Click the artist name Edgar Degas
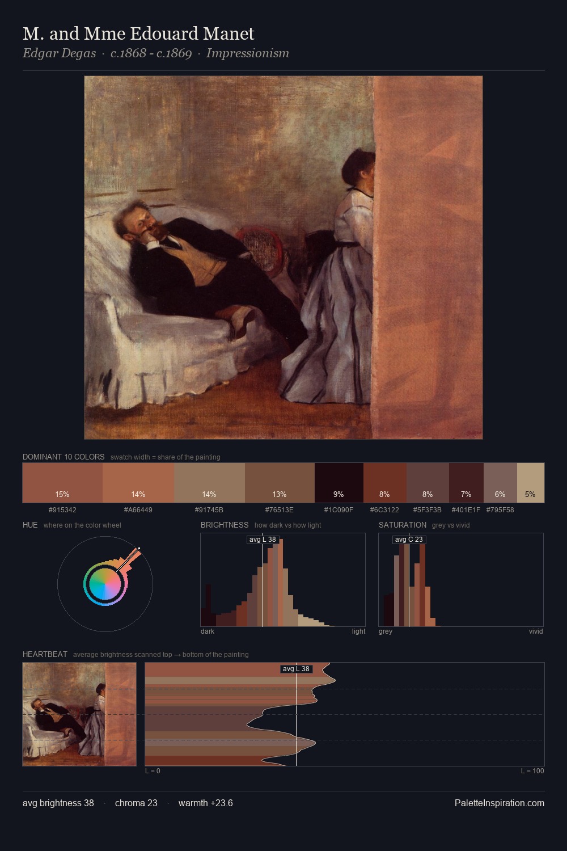The width and height of the screenshot is (567, 851). [59, 53]
